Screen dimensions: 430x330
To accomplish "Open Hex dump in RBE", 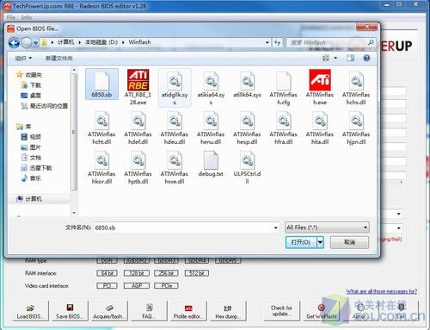I will pyautogui.click(x=228, y=311).
